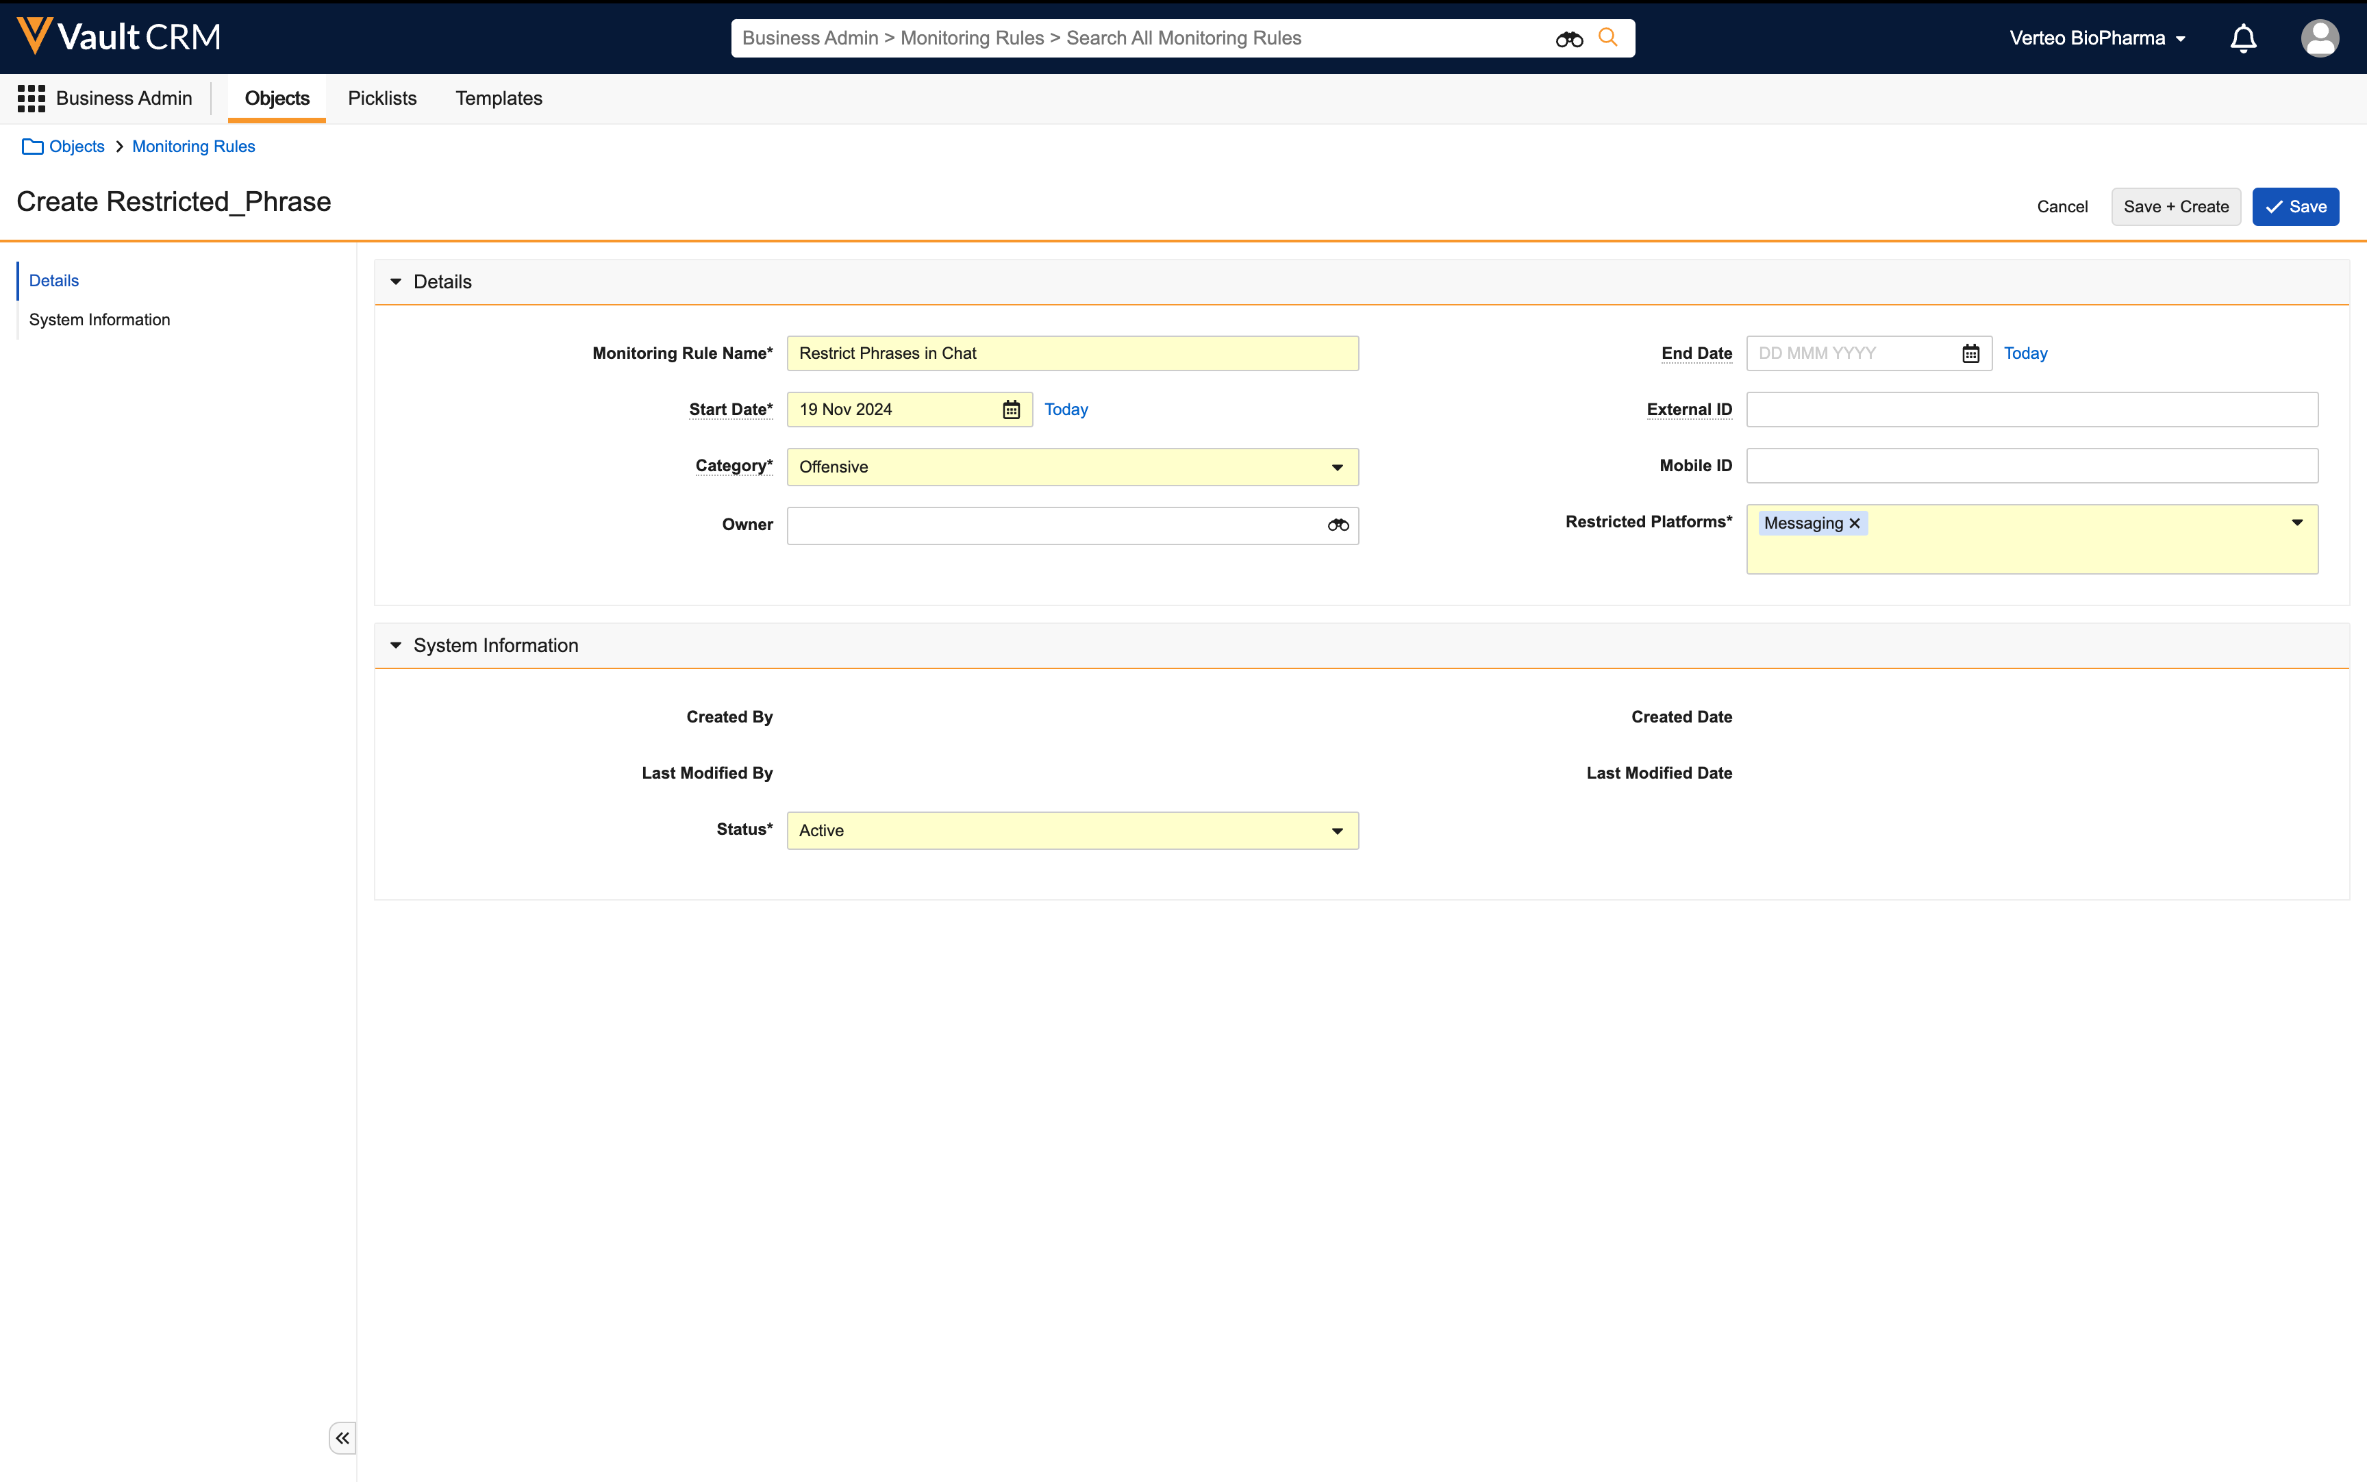
Task: Switch to the Templates tab
Action: pos(498,98)
